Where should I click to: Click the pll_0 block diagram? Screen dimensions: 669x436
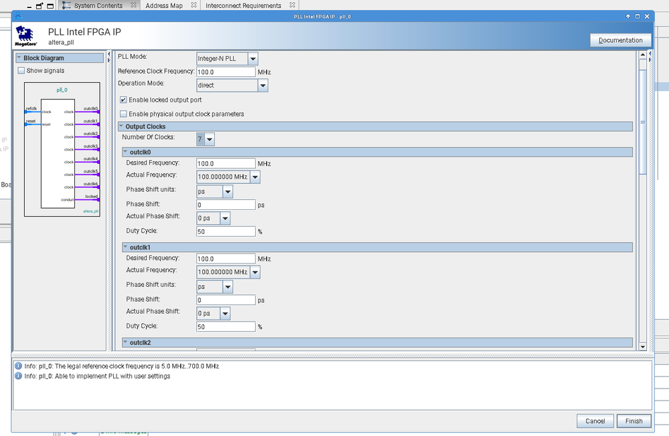pyautogui.click(x=62, y=149)
